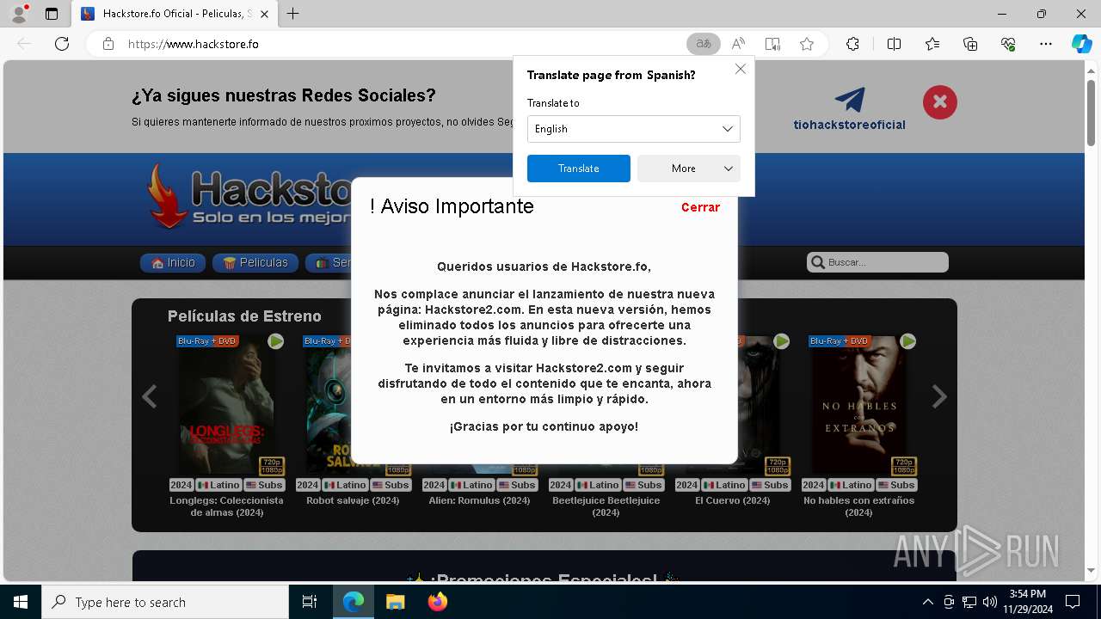Open the Series menu item

[329, 263]
